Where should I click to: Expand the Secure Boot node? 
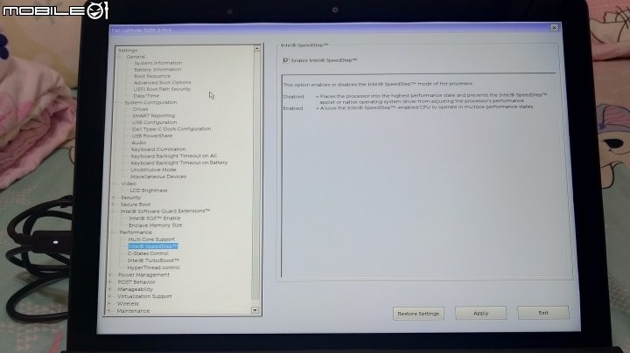114,204
